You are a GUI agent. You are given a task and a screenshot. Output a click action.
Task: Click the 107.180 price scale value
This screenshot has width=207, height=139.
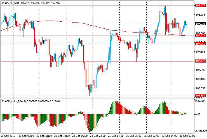200,79
